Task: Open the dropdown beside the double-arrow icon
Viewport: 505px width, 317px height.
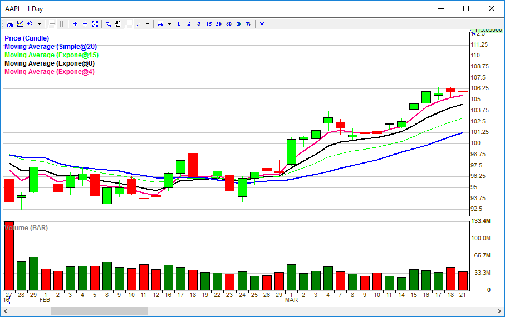Action: (169, 24)
